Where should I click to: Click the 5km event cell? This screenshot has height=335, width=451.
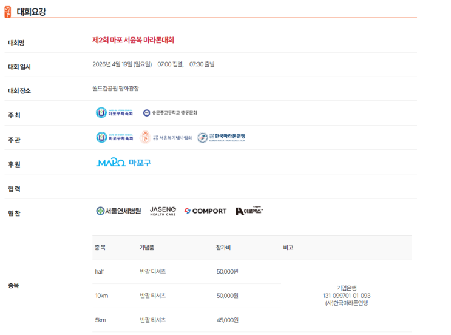(100, 320)
